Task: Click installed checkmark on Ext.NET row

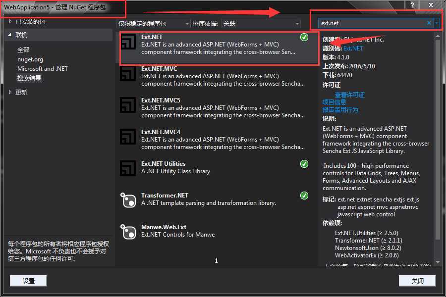Action: tap(304, 37)
